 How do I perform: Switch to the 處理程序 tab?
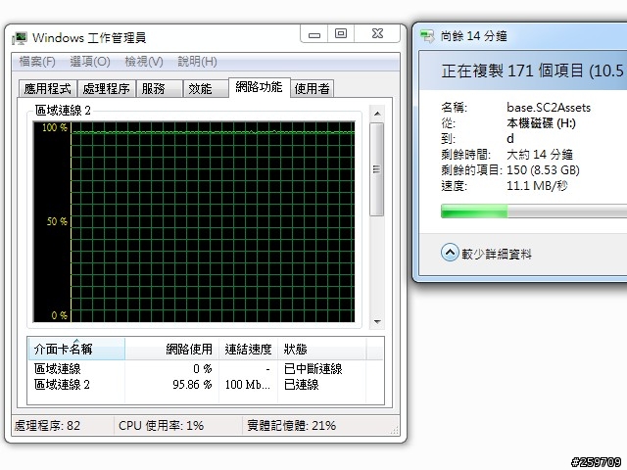click(106, 88)
